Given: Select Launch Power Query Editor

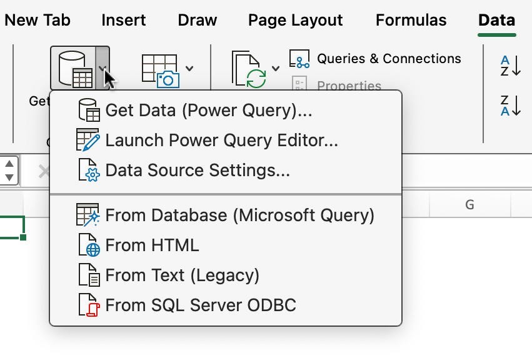Looking at the screenshot, I should [x=221, y=141].
